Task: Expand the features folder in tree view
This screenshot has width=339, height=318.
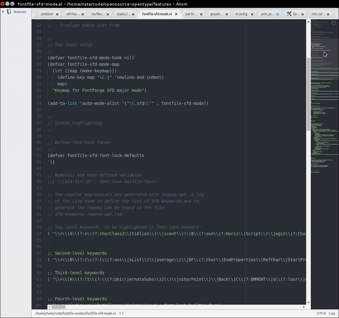Action: click(3, 12)
